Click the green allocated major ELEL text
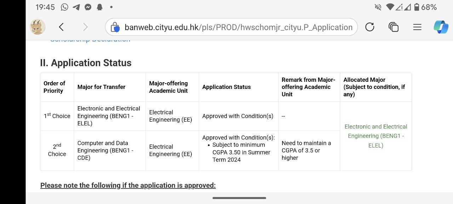The image size is (453, 204). [375, 136]
